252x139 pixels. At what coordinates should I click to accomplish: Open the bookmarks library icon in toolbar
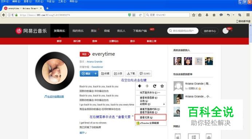pyautogui.click(x=200, y=15)
